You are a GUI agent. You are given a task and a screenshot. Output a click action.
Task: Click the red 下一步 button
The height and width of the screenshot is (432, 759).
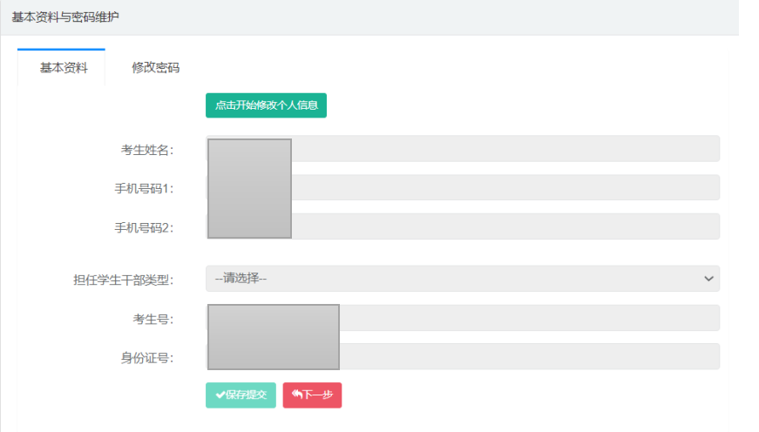coord(312,395)
